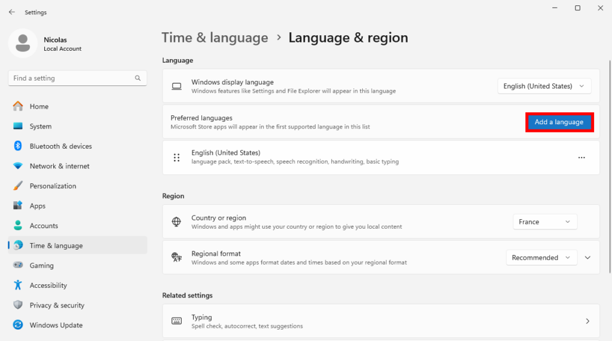Image resolution: width=612 pixels, height=341 pixels.
Task: Click the Nicolas user avatar icon
Action: click(23, 44)
